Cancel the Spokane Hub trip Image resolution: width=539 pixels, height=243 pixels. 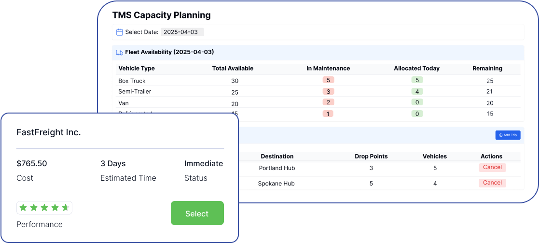click(492, 183)
